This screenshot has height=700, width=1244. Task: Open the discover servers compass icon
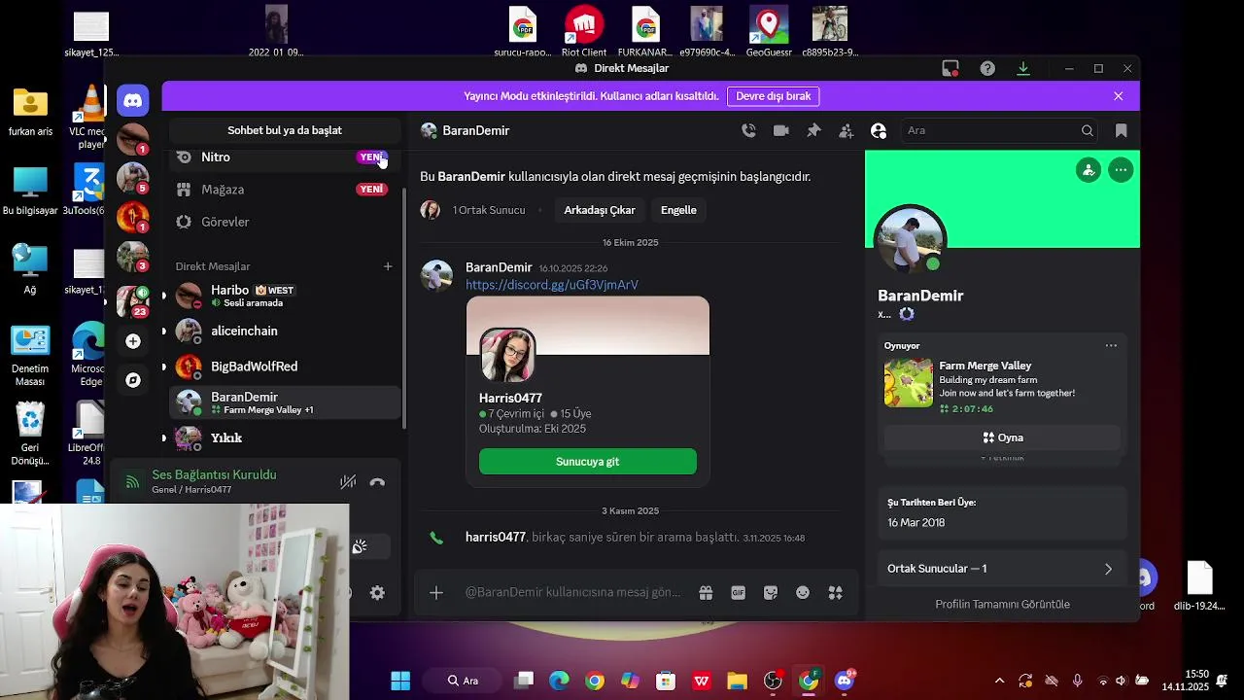pos(133,380)
